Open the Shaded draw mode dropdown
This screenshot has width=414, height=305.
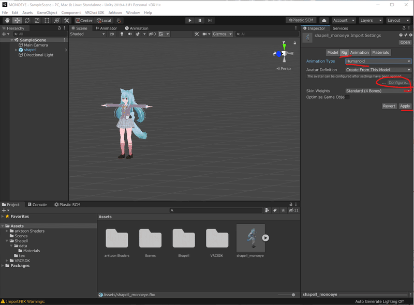click(87, 34)
